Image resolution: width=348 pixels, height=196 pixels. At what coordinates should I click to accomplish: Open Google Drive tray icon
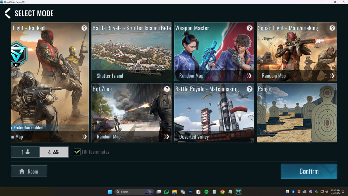click(x=288, y=192)
